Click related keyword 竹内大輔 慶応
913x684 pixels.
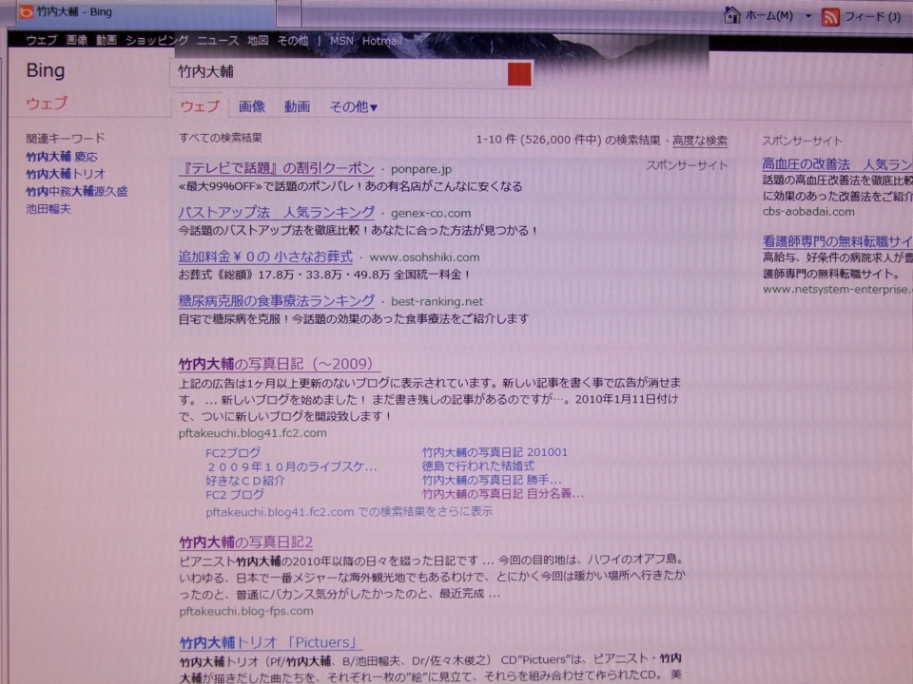(x=62, y=157)
